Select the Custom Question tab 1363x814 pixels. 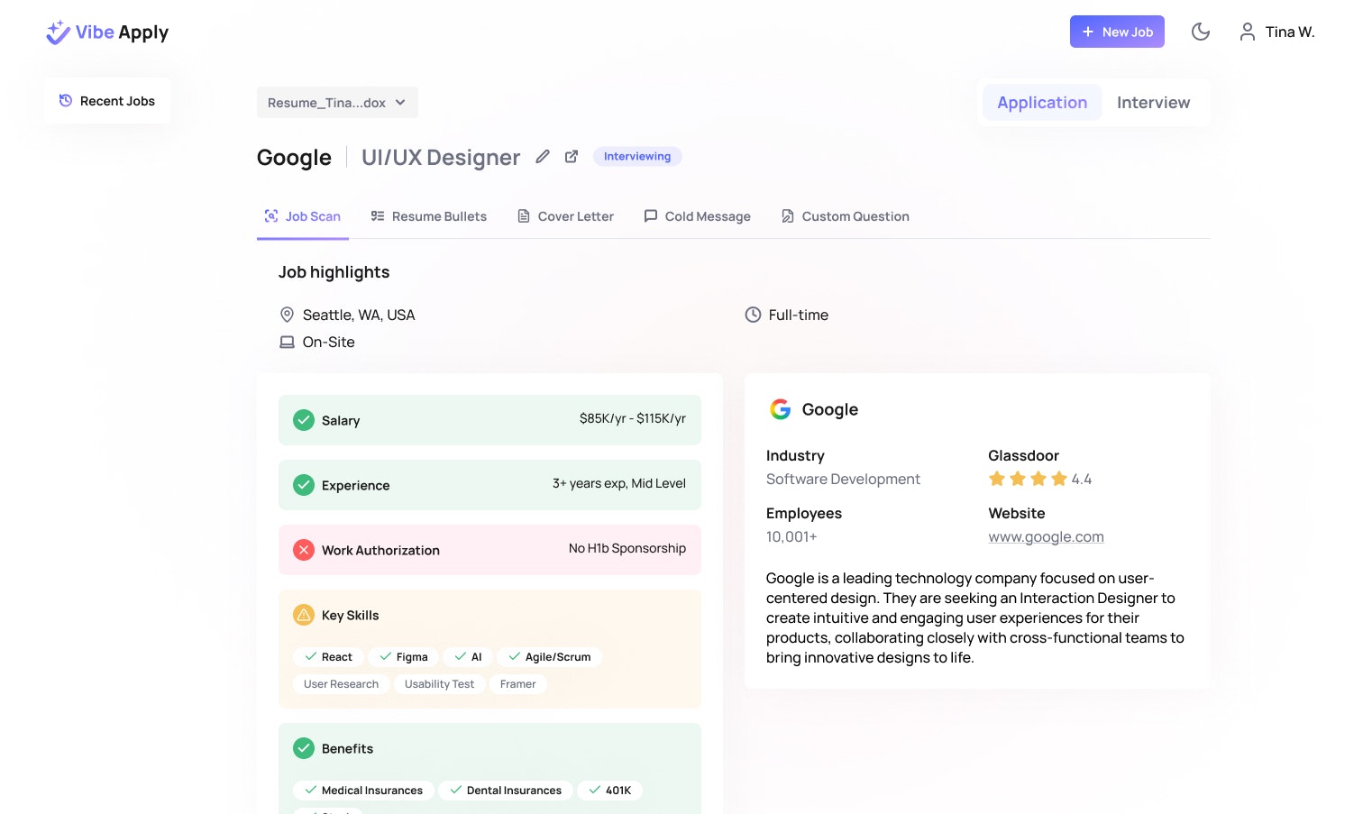(x=846, y=216)
